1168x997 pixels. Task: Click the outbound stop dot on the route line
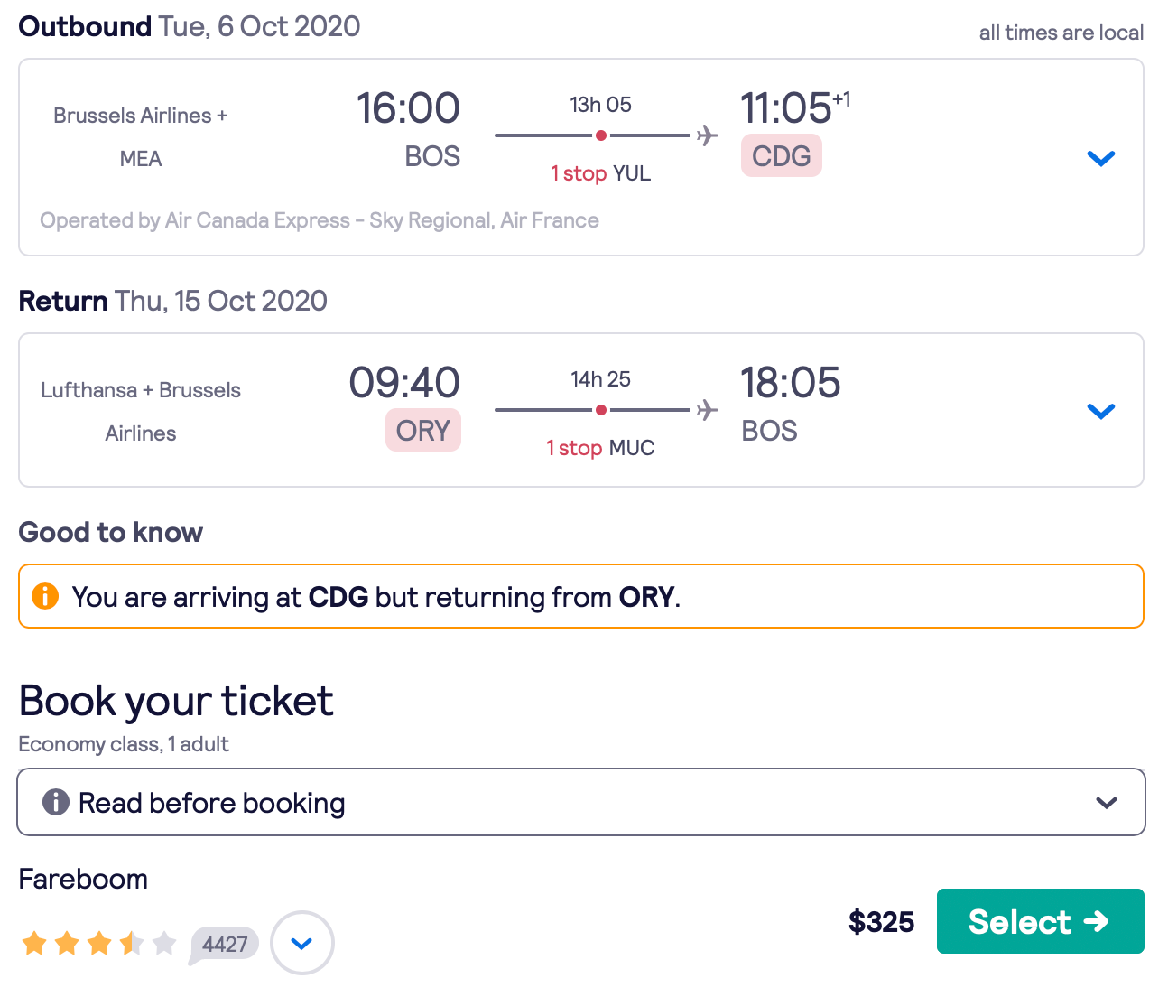click(x=600, y=135)
